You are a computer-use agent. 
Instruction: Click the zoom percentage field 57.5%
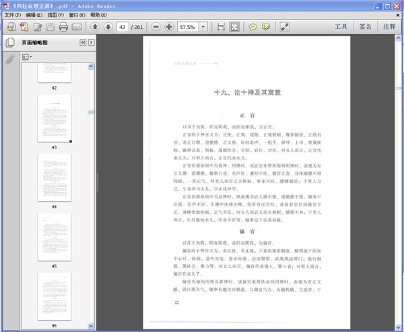[188, 27]
